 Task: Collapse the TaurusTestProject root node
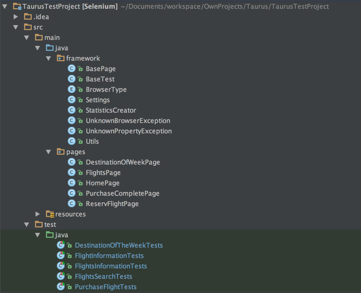tap(5, 6)
